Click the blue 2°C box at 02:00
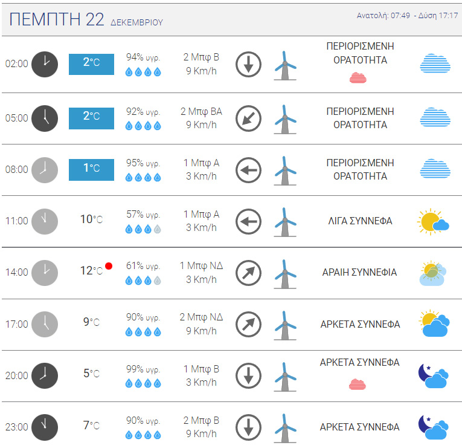This screenshot has height=448, width=462. click(91, 64)
